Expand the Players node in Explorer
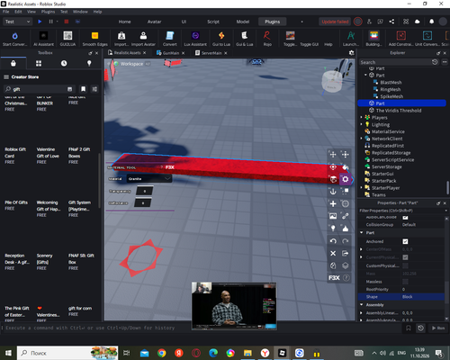450x360 pixels. coord(361,117)
